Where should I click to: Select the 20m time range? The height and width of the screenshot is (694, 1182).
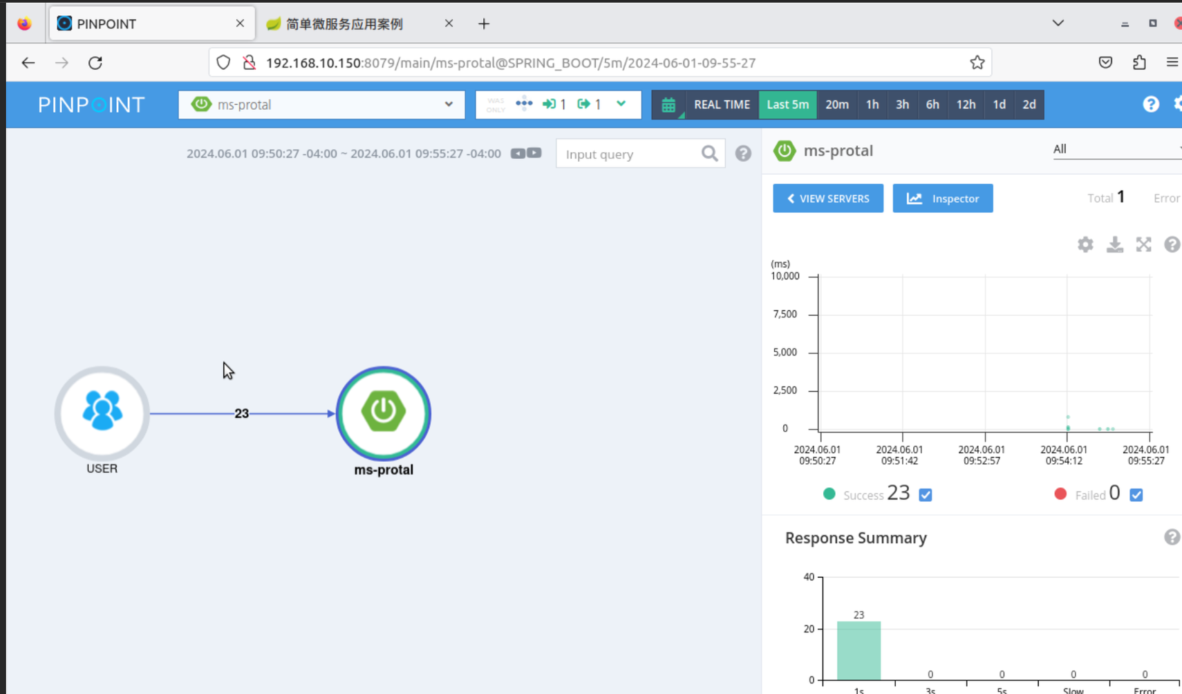[836, 105]
